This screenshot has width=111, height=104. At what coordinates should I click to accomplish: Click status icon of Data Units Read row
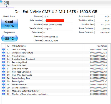(x=4, y=65)
